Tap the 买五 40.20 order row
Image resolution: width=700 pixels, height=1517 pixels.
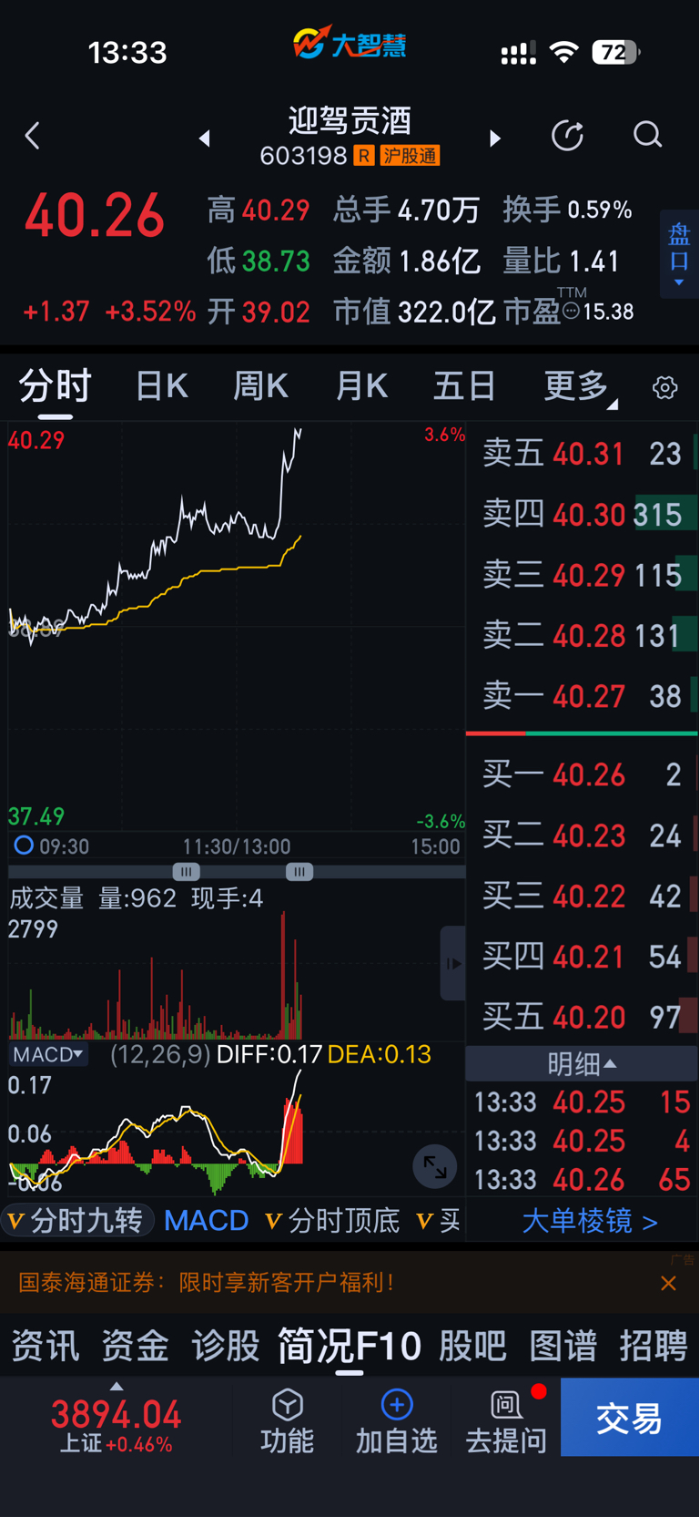point(582,1017)
